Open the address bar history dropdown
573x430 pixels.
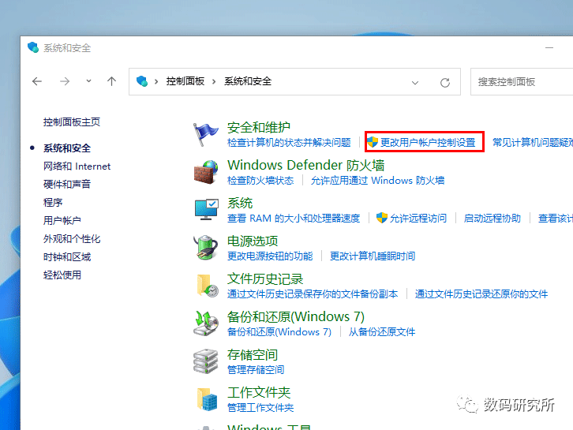[415, 83]
